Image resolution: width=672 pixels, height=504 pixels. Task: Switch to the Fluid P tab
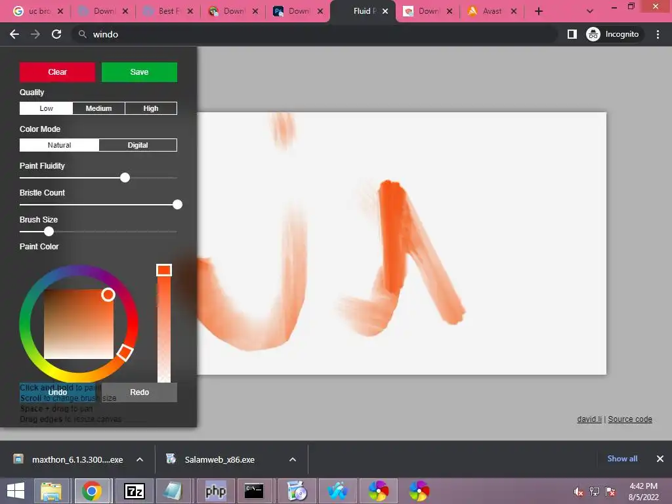[362, 11]
